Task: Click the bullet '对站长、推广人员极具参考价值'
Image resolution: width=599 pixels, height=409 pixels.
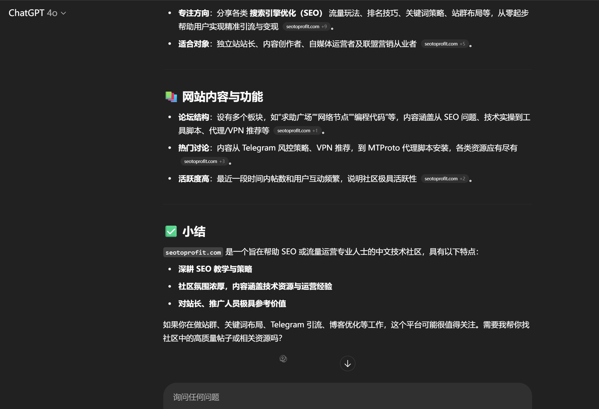Action: [232, 304]
